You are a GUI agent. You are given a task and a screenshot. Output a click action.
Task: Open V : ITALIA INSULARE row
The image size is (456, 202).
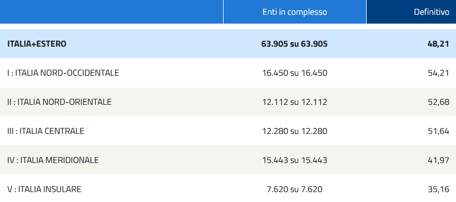pyautogui.click(x=228, y=188)
